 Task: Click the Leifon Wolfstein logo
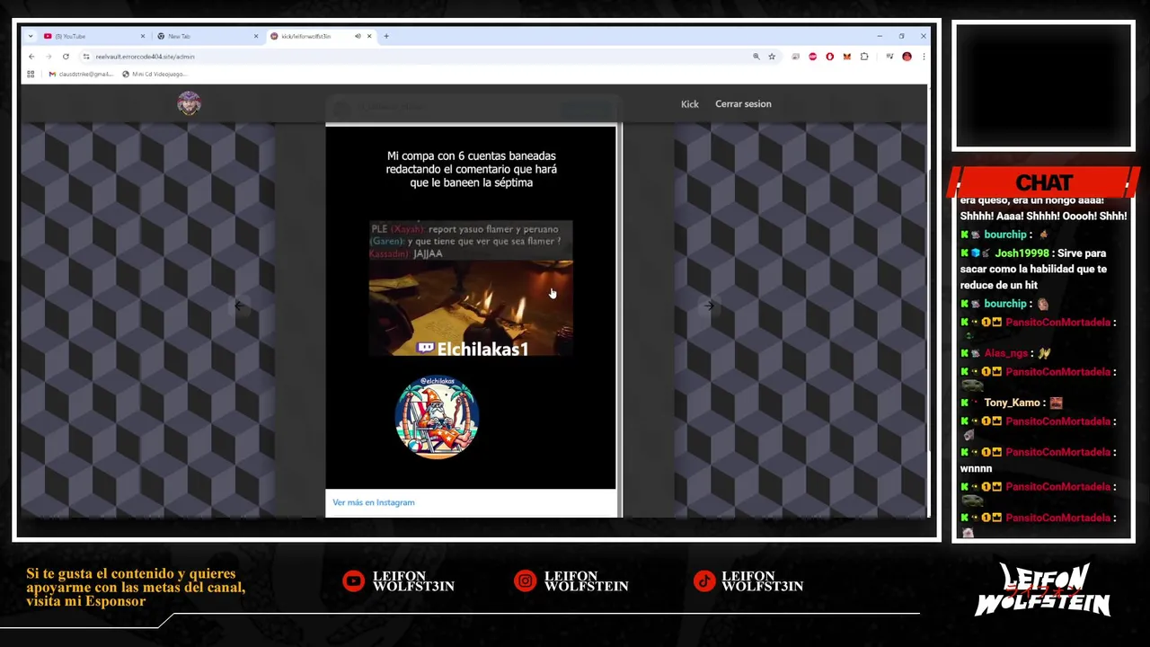point(1043,589)
